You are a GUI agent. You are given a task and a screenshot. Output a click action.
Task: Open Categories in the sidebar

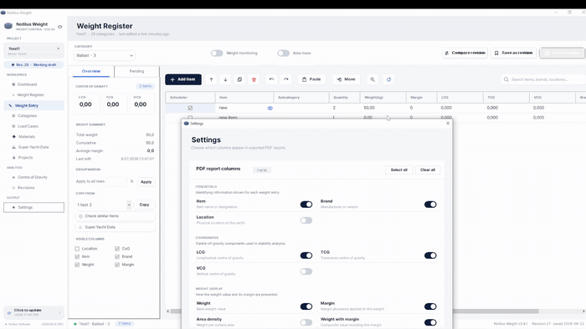point(27,116)
